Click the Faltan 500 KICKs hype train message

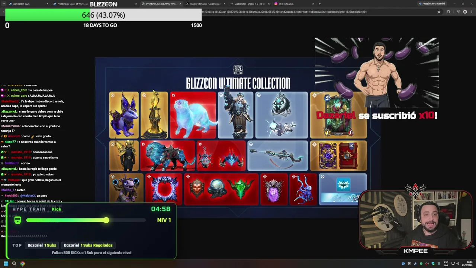pyautogui.click(x=91, y=253)
